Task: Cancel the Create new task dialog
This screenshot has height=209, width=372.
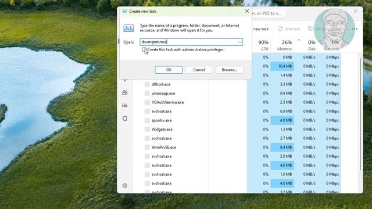Action: click(x=199, y=70)
